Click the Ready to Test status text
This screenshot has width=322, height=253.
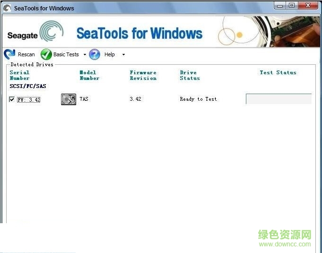click(x=198, y=99)
